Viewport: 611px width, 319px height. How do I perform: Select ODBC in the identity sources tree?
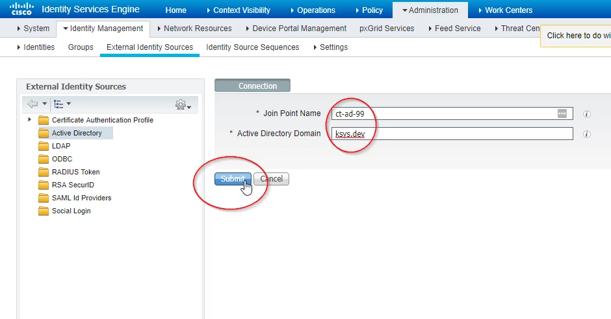[x=62, y=159]
